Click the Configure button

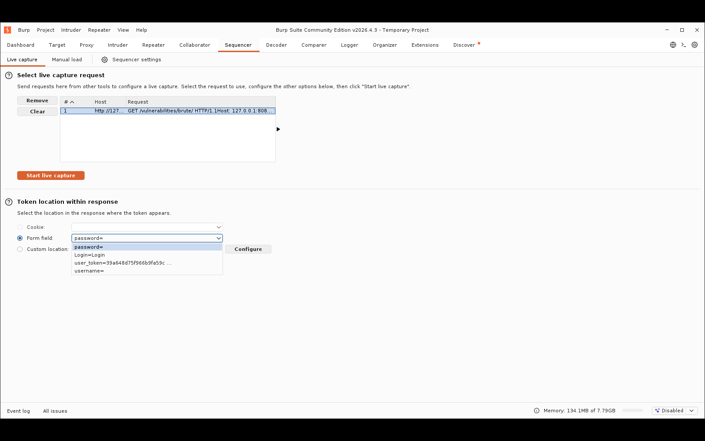click(x=248, y=249)
